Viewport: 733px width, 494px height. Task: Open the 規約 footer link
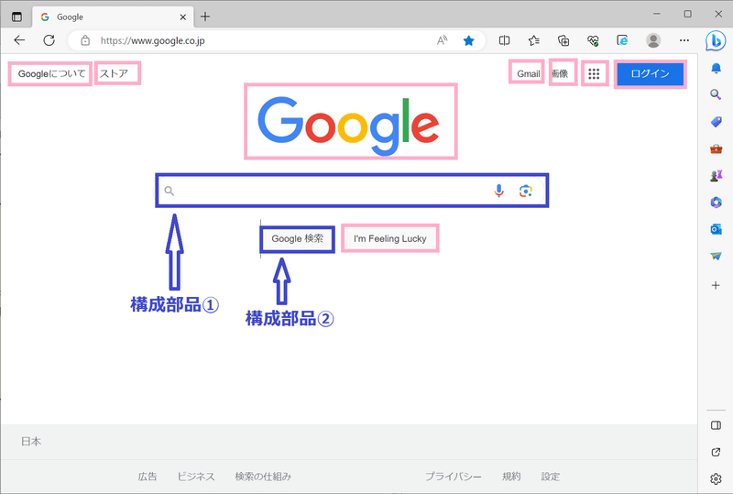[511, 477]
